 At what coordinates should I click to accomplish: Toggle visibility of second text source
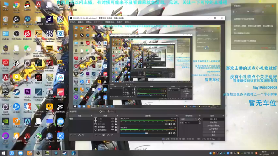pyautogui.click(x=112, y=121)
